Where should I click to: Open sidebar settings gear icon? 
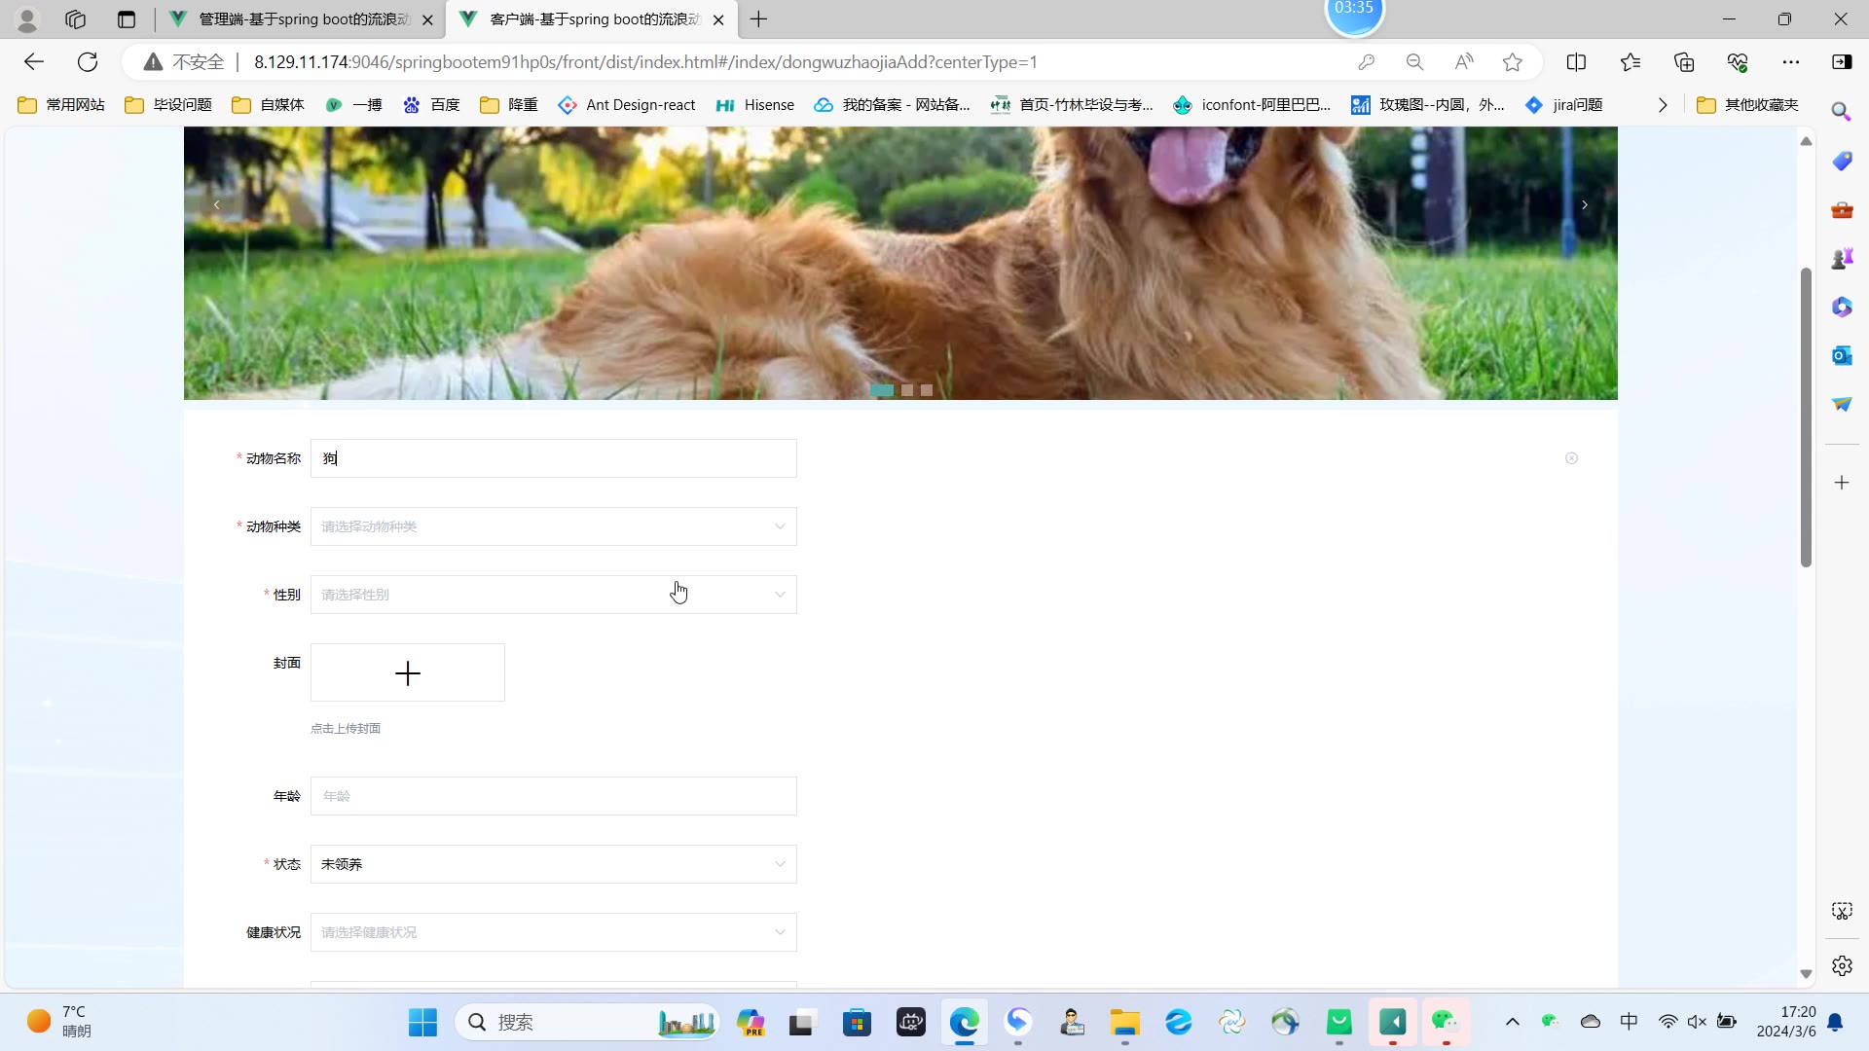click(1842, 966)
